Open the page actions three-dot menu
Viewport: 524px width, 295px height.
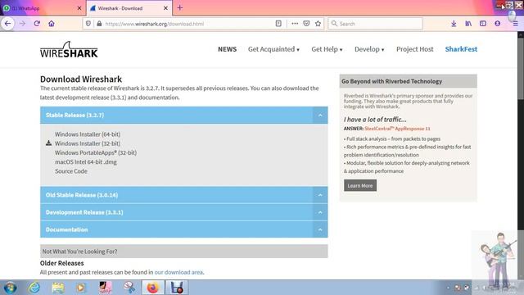(x=295, y=24)
